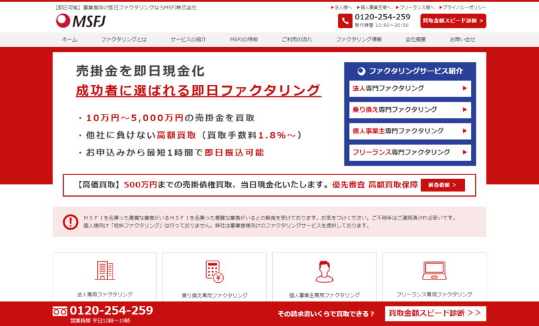The height and width of the screenshot is (326, 539).
Task: Open the お問い合せ menu item
Action: (462, 40)
